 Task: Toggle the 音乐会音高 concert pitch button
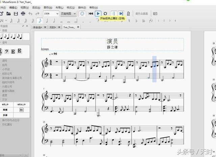(x=142, y=13)
